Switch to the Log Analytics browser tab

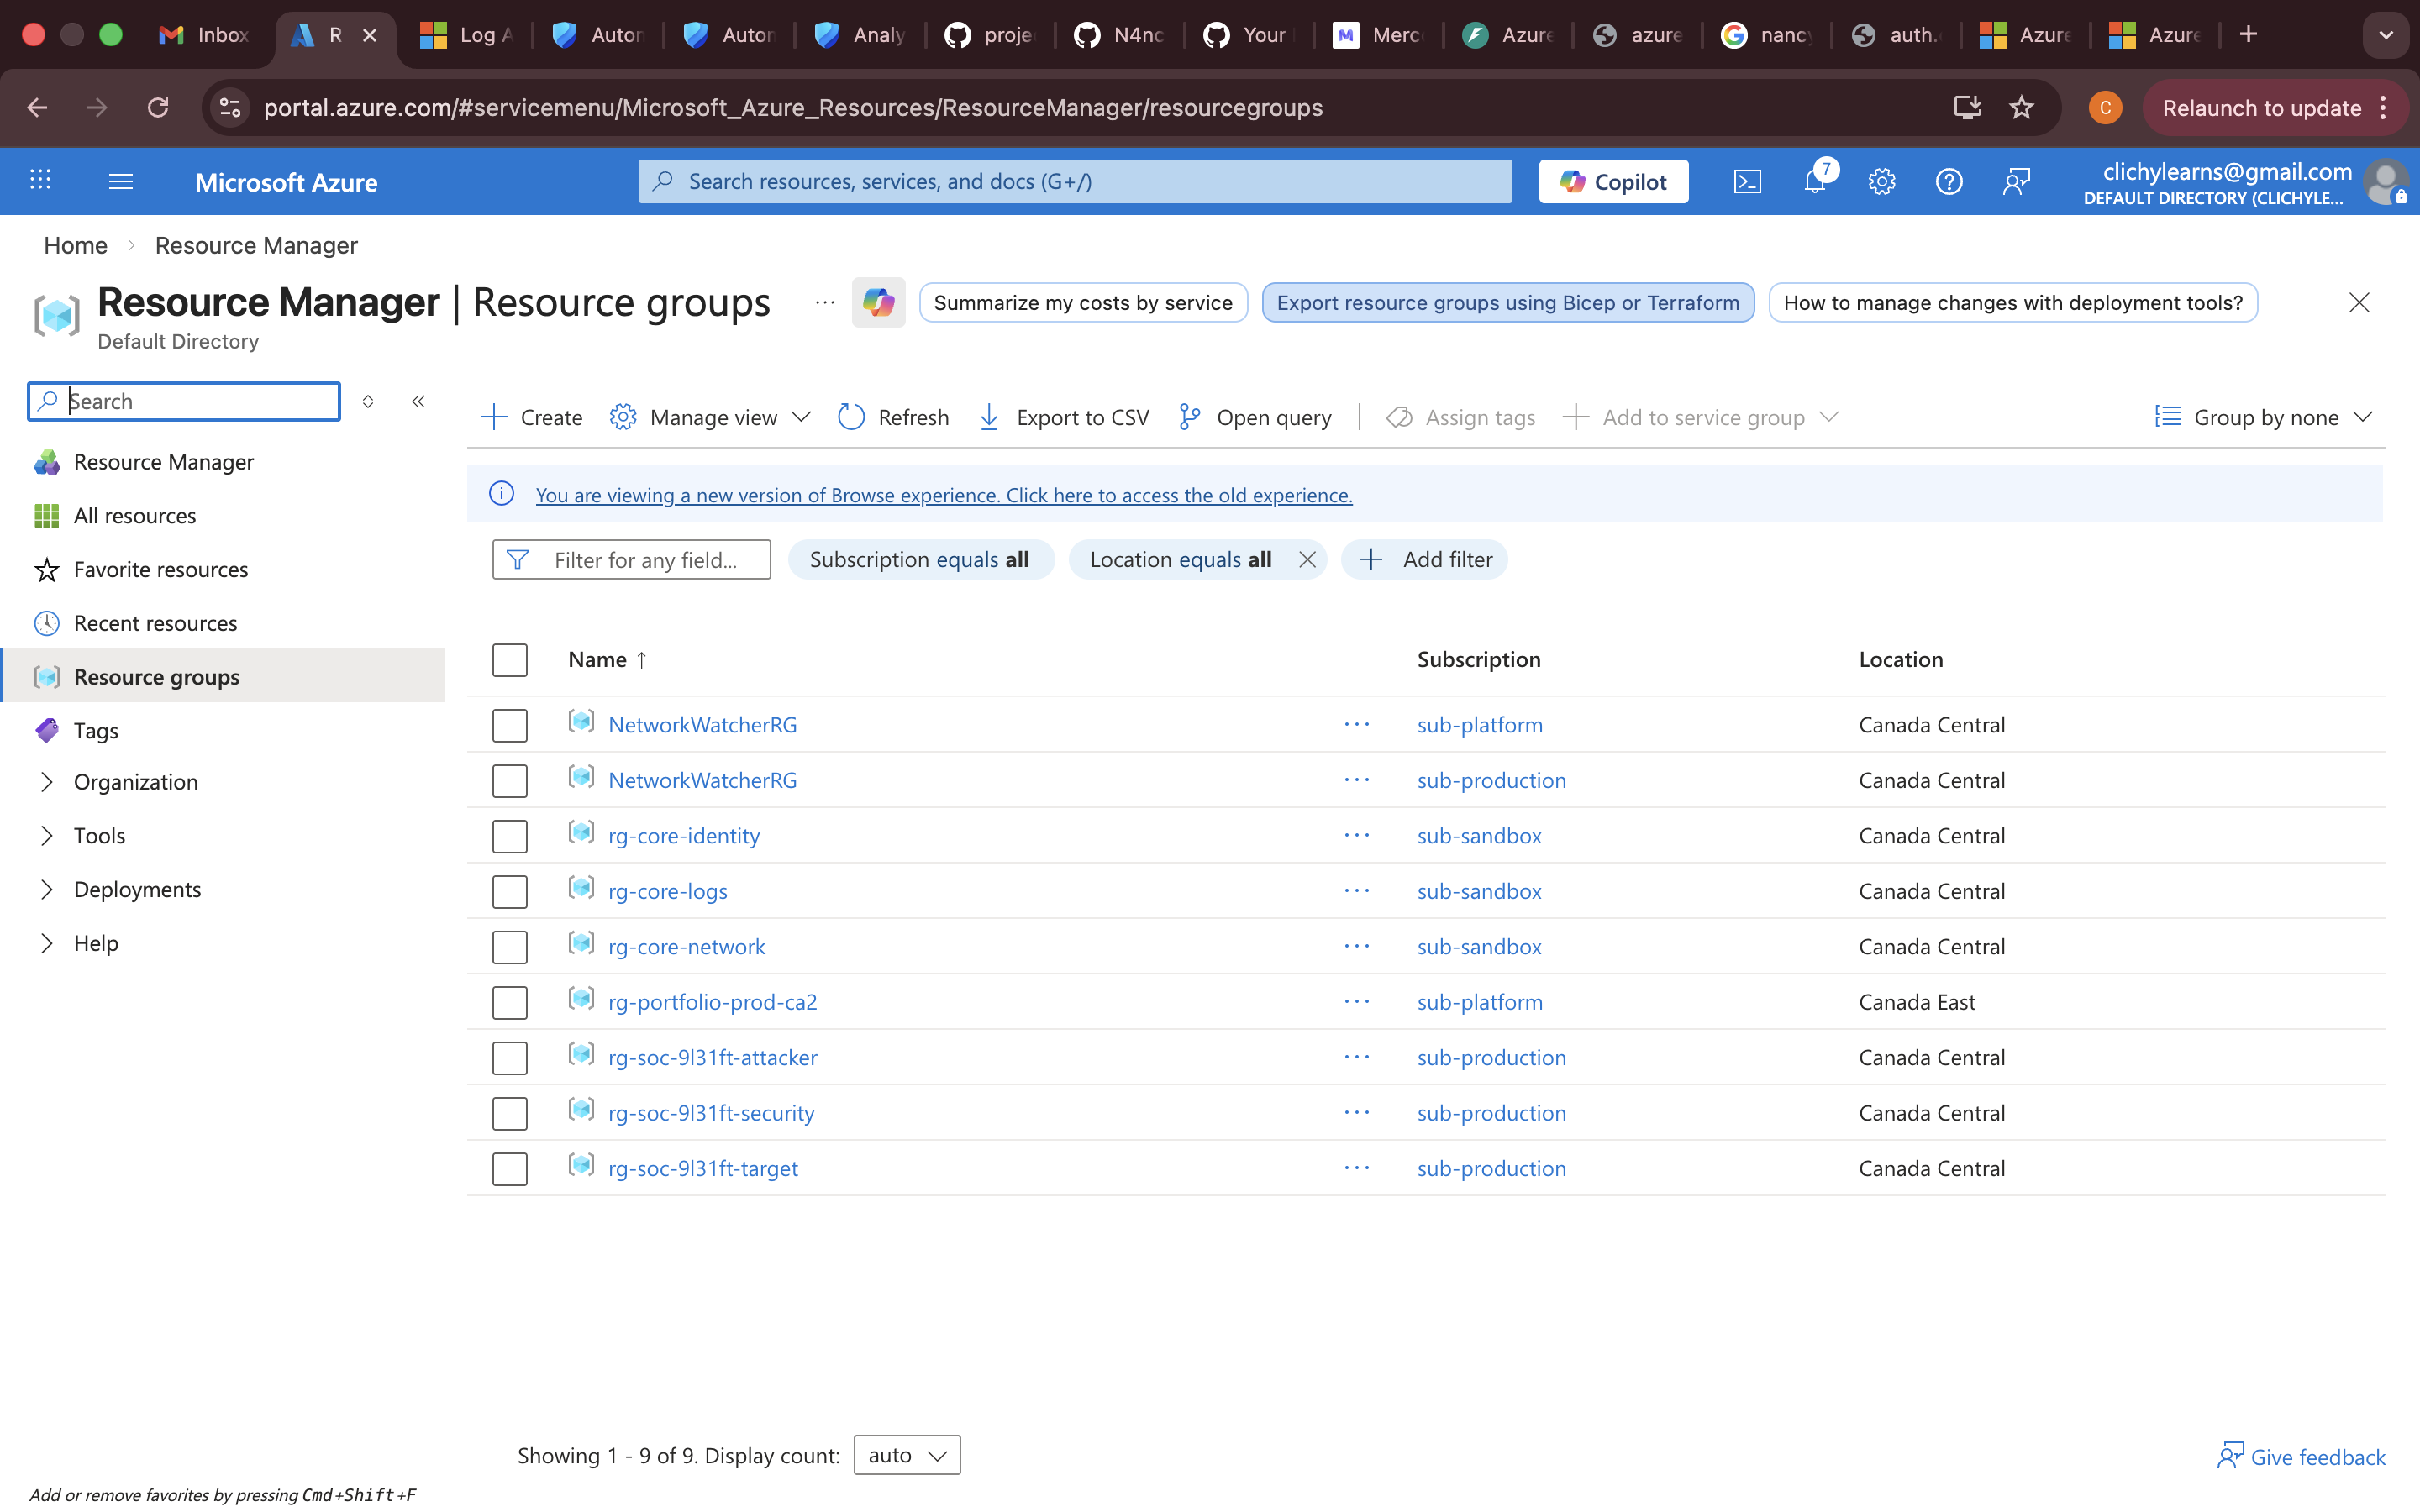pos(466,35)
